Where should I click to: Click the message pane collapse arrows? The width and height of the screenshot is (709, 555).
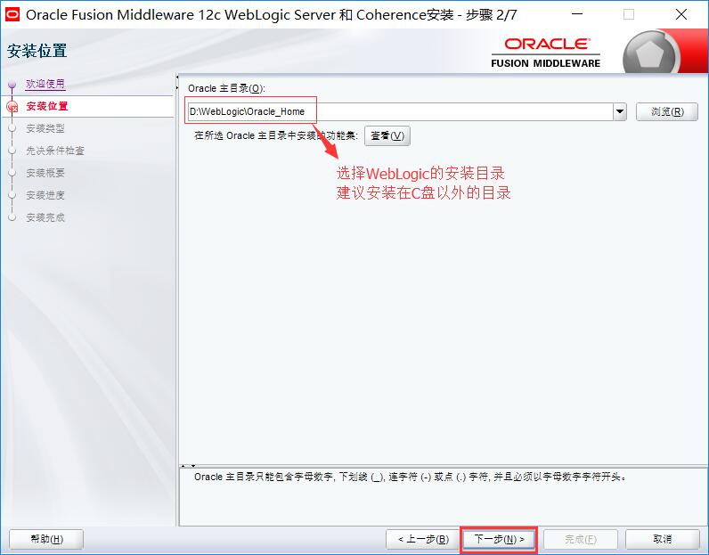pos(188,465)
